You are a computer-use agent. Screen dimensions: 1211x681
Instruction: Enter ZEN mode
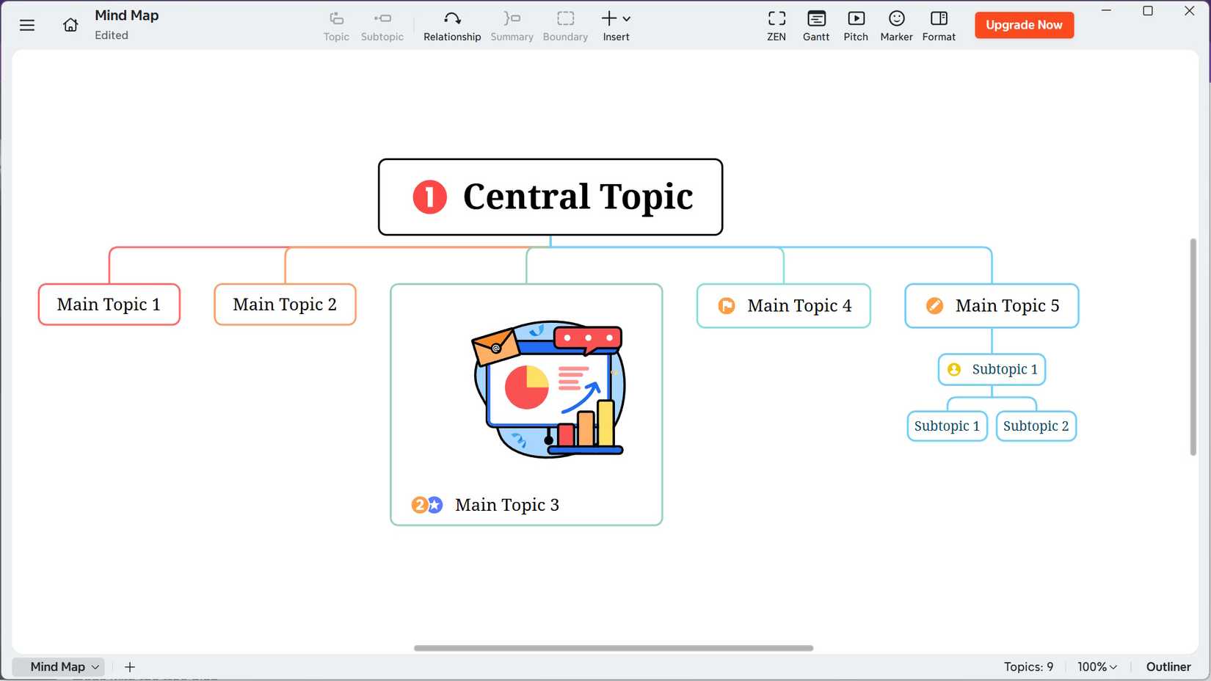click(x=776, y=26)
